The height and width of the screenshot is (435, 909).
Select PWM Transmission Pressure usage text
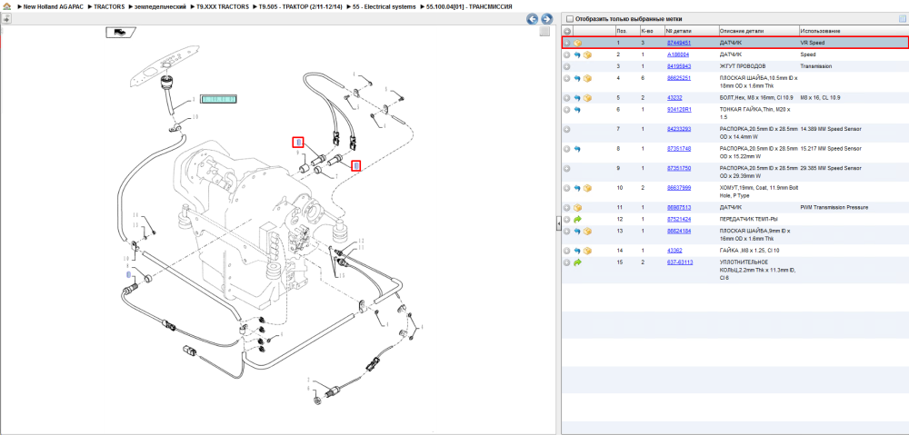click(x=834, y=207)
